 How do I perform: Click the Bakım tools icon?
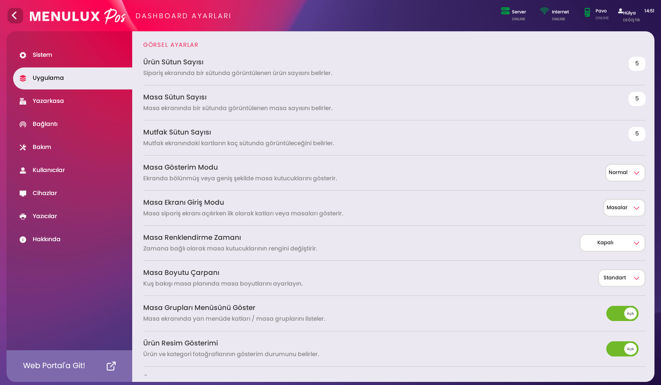(23, 147)
